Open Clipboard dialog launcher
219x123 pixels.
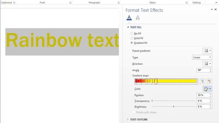click(x=14, y=3)
